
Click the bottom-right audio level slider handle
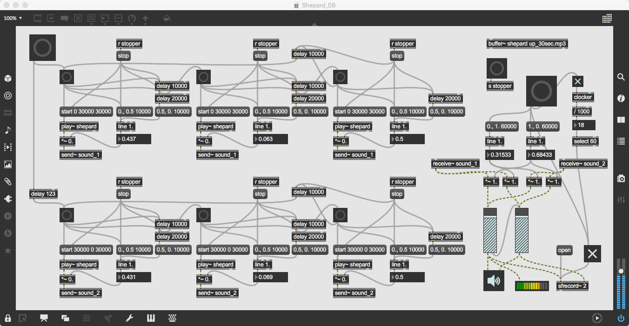621,271
